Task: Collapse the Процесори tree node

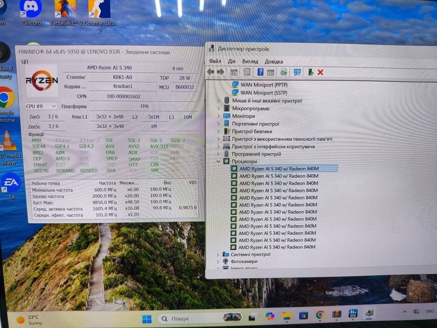Action: (218, 161)
